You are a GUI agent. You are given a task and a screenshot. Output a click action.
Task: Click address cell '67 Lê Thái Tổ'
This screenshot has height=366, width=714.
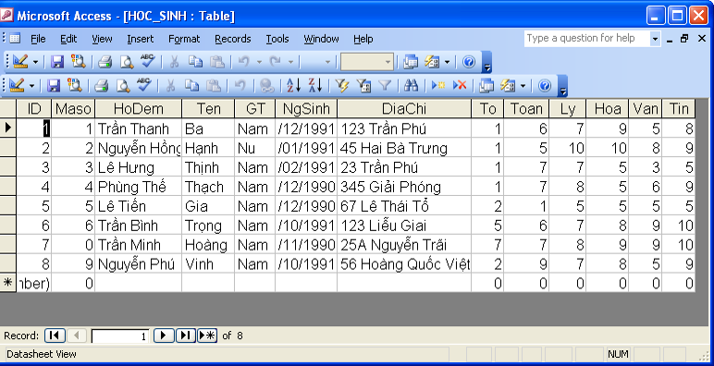pos(404,206)
